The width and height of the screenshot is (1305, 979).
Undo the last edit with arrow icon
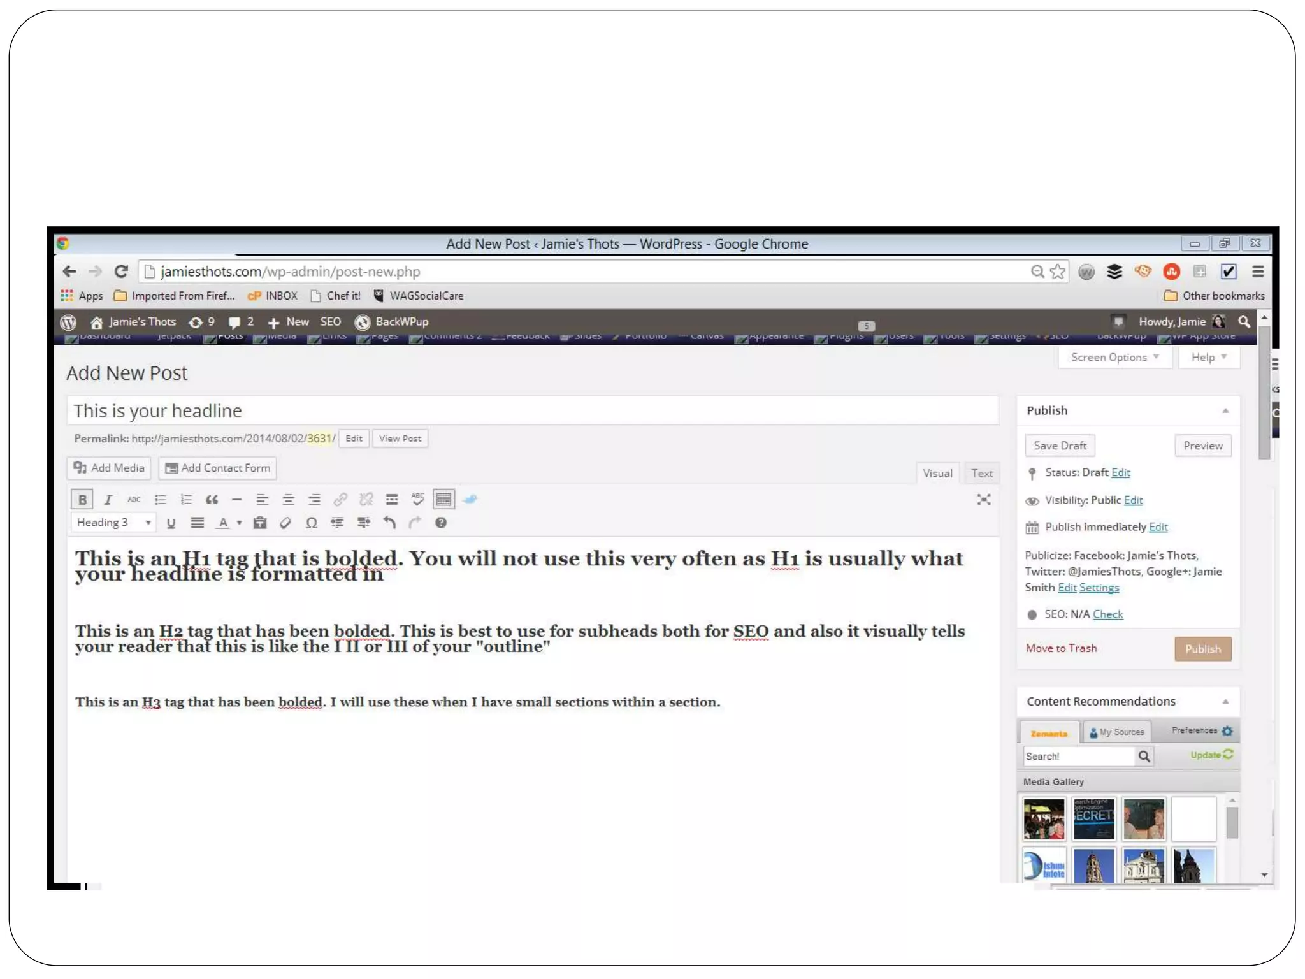pos(389,523)
